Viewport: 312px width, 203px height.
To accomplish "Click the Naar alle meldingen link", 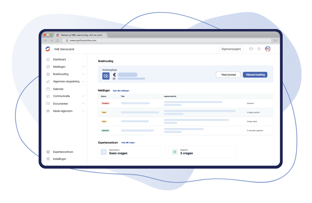I will (x=121, y=91).
